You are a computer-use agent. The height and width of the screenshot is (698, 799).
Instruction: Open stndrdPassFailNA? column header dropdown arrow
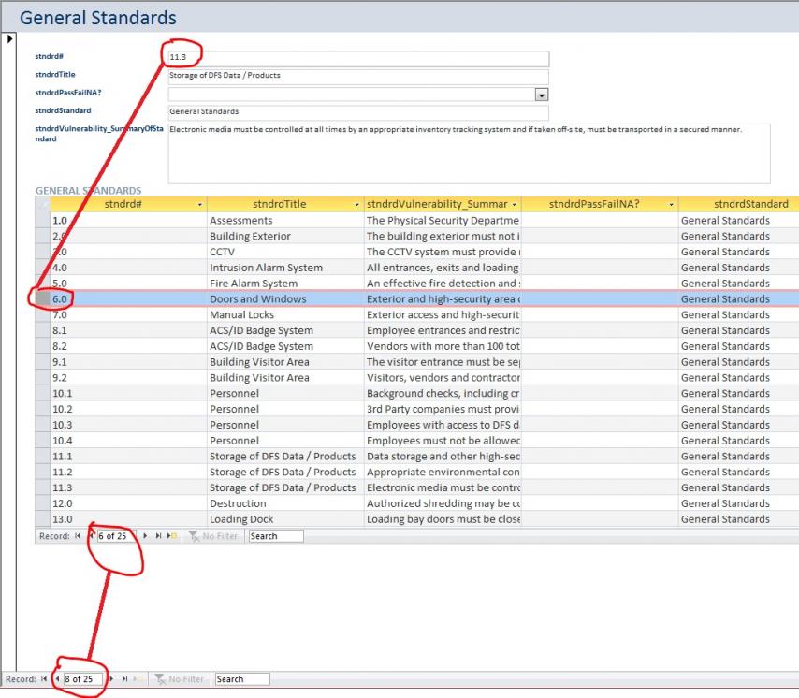click(x=671, y=204)
